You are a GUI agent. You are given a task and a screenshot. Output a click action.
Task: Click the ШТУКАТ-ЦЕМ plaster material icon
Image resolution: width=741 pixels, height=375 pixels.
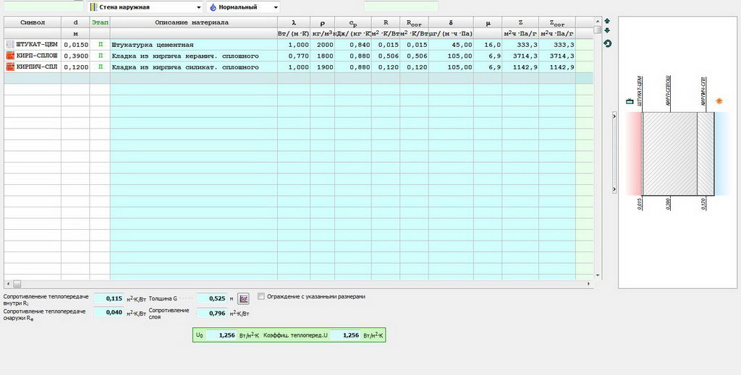(9, 44)
